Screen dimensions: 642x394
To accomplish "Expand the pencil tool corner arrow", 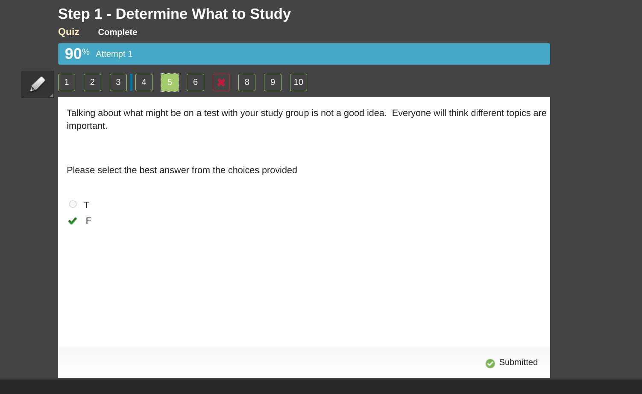I will tap(51, 95).
